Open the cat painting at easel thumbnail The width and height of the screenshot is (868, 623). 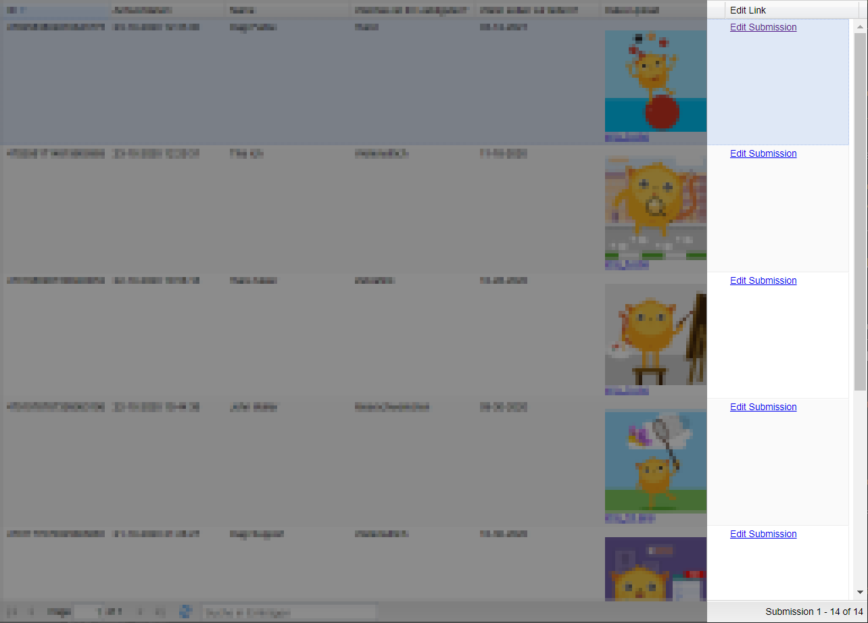click(655, 334)
